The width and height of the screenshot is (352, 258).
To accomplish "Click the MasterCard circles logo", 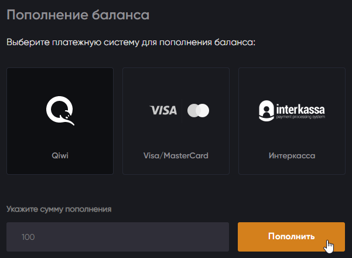I will (198, 110).
